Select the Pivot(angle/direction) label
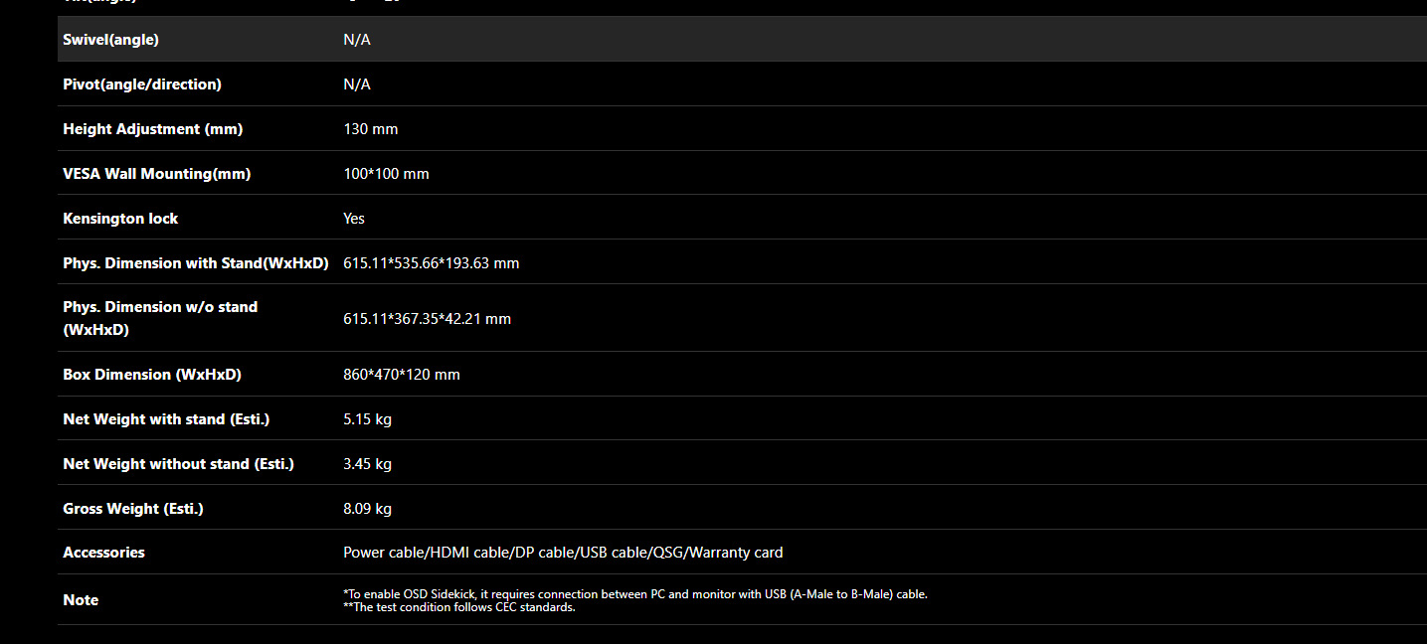 (x=142, y=84)
